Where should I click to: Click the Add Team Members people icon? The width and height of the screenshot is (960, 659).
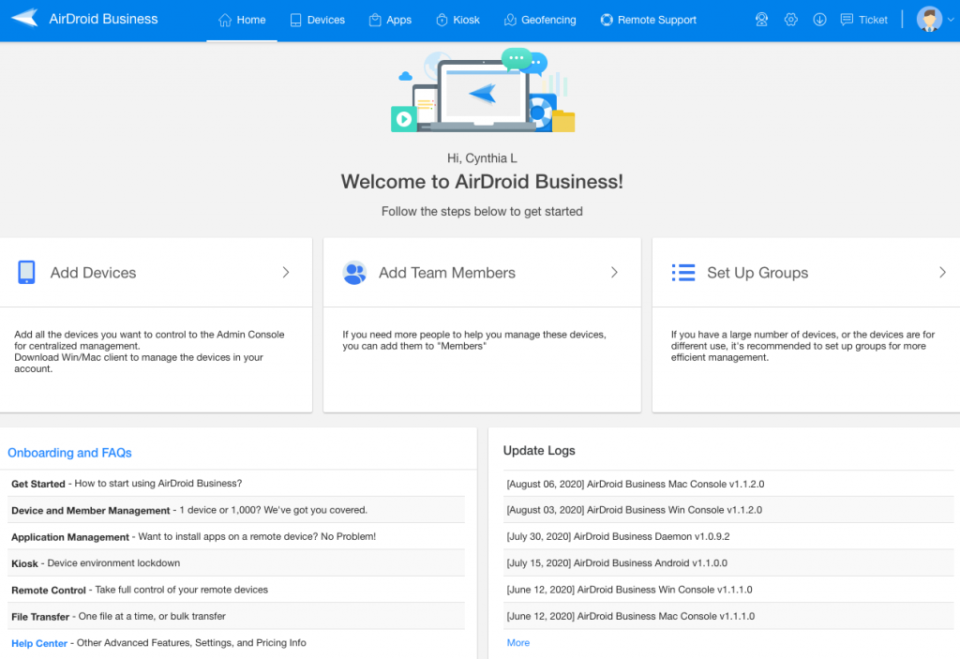point(354,273)
